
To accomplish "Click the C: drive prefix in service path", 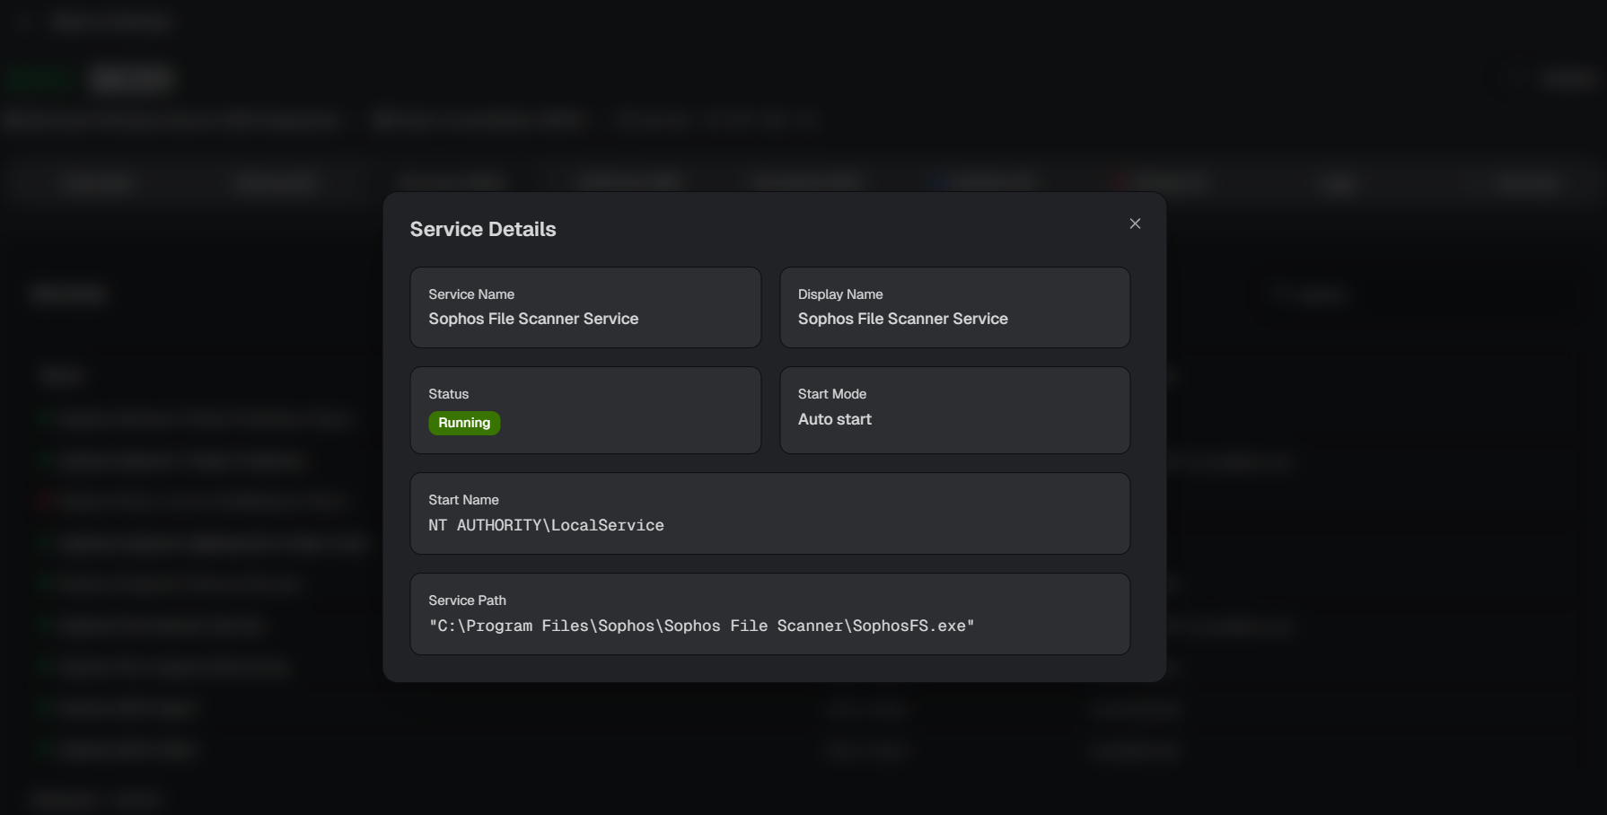I will pyautogui.click(x=447, y=626).
